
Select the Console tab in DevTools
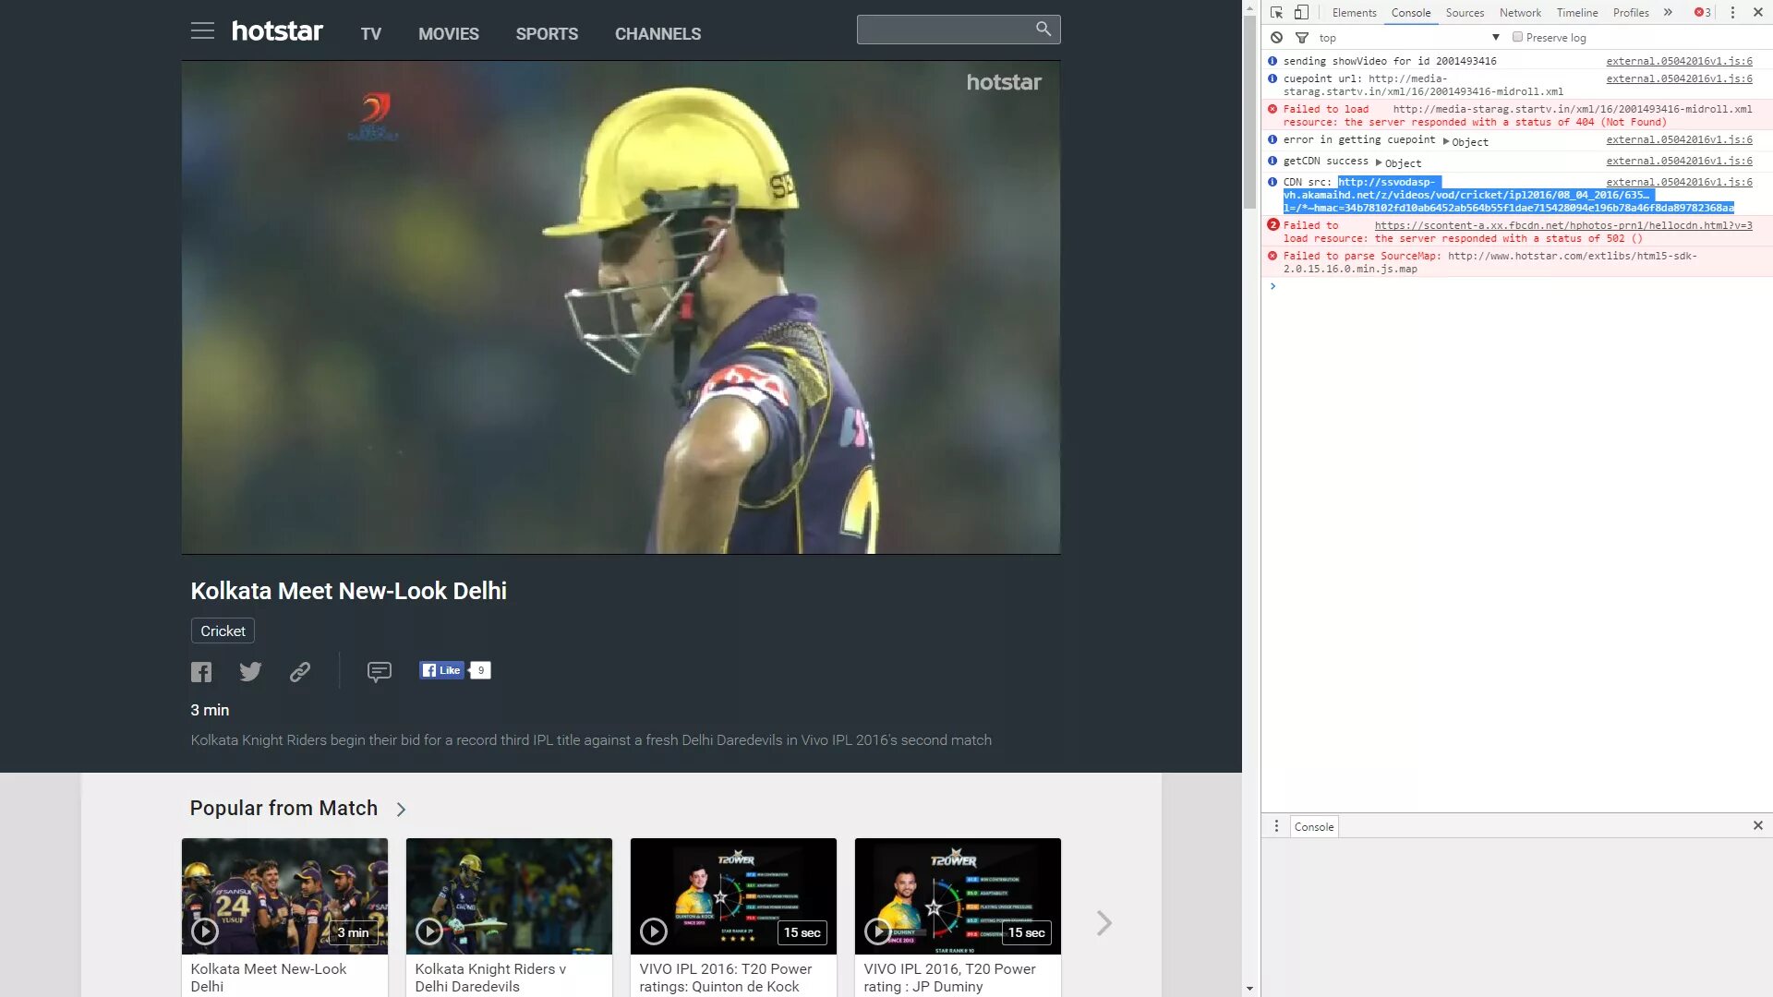pyautogui.click(x=1410, y=12)
